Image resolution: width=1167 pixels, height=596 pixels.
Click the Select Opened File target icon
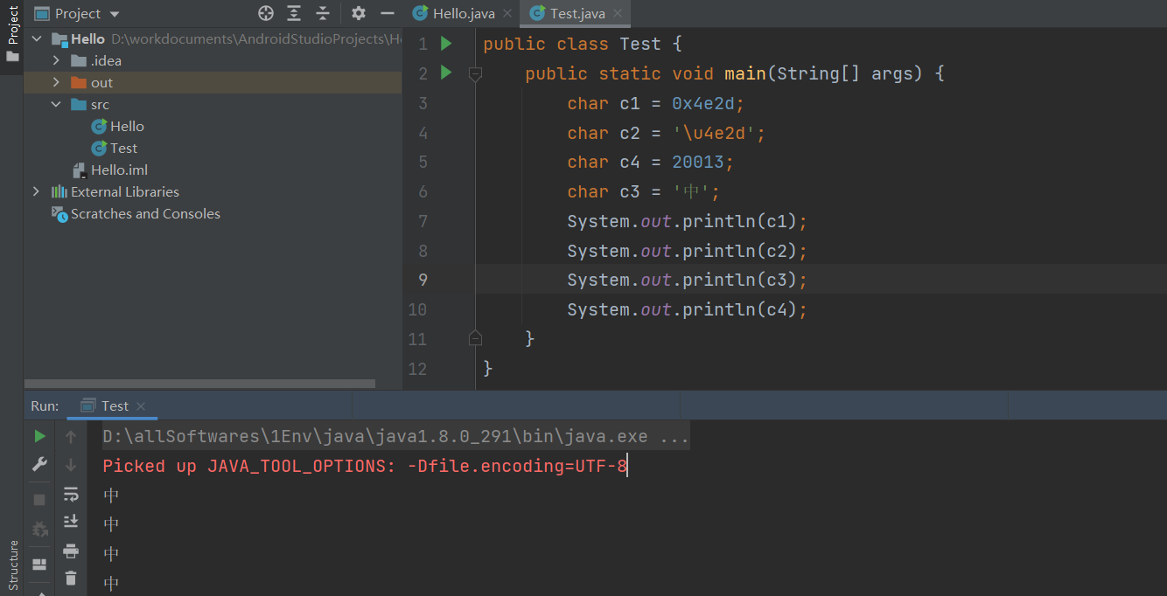click(266, 13)
